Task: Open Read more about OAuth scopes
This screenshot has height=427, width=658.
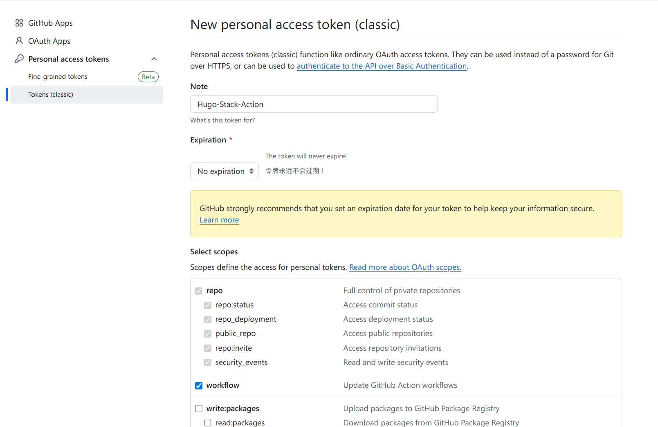Action: click(405, 267)
